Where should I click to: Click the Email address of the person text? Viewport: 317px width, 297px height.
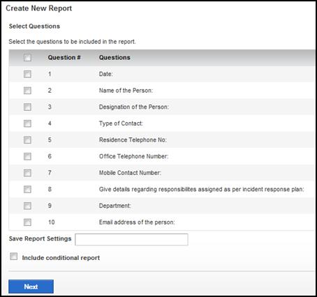point(137,222)
